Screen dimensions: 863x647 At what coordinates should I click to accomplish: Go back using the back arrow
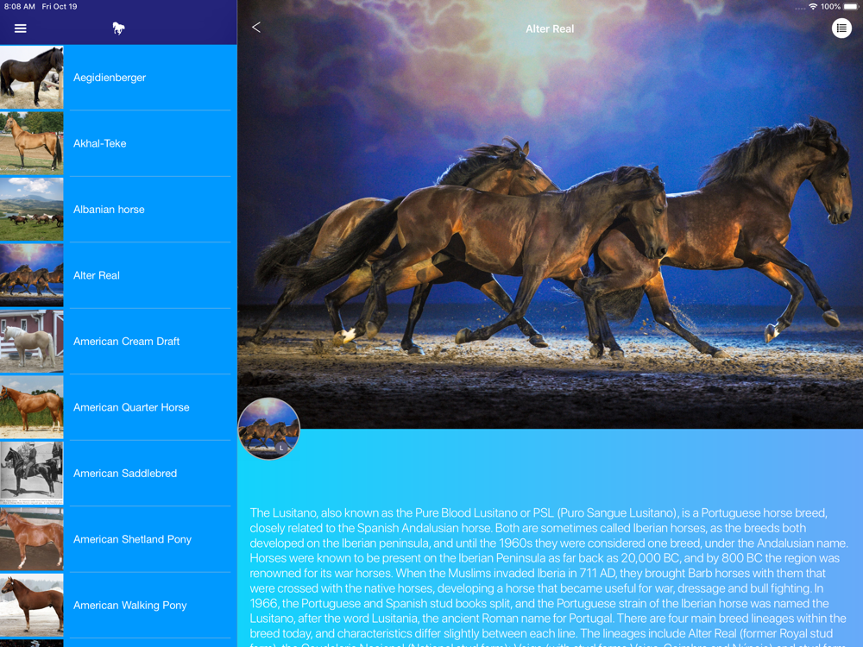pos(256,28)
